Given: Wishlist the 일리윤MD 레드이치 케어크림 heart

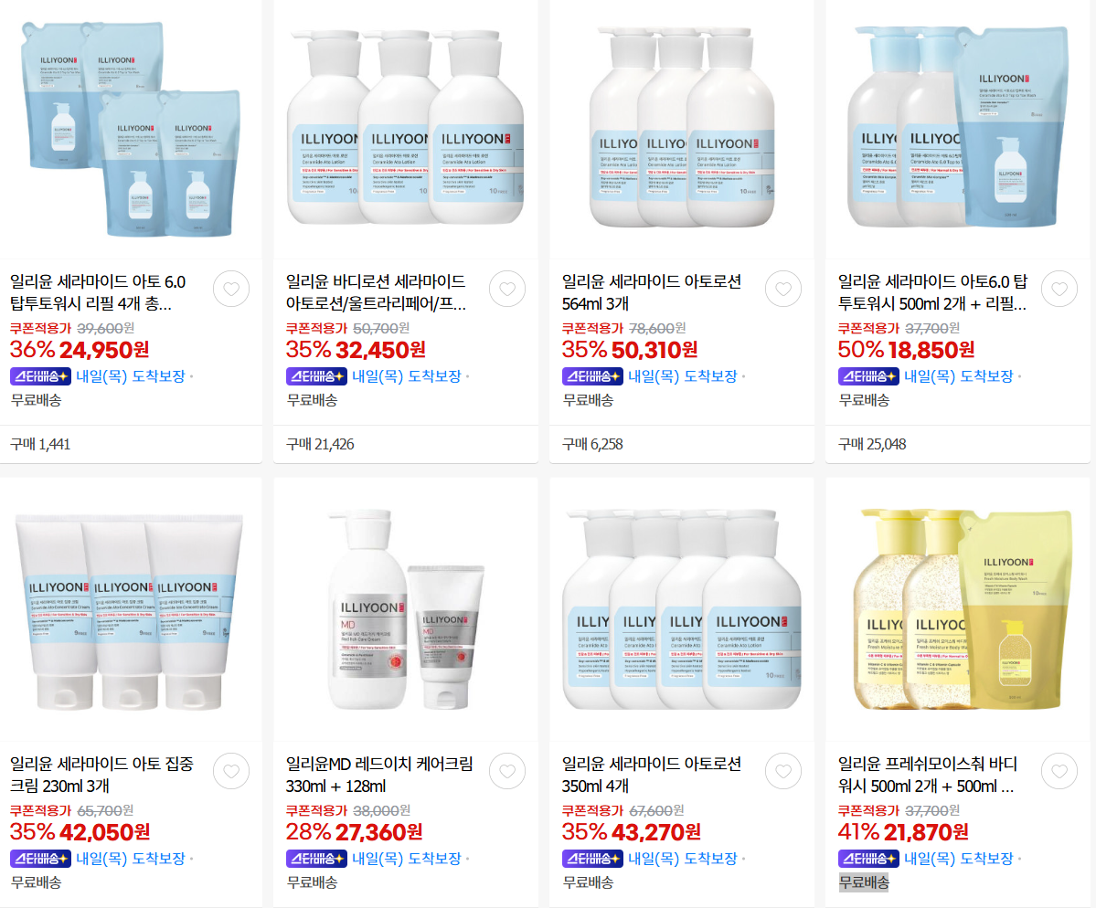Looking at the screenshot, I should coord(506,771).
